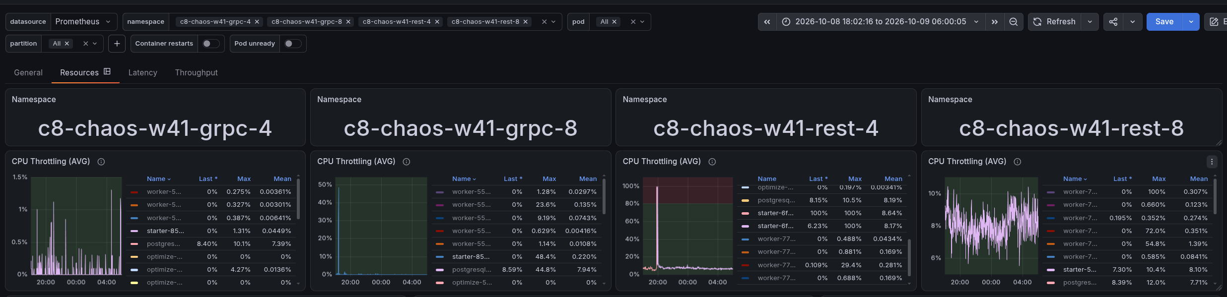Remove the c8-chaos-w41-rest-4 namespace chip
This screenshot has height=297, width=1227.
click(x=437, y=22)
